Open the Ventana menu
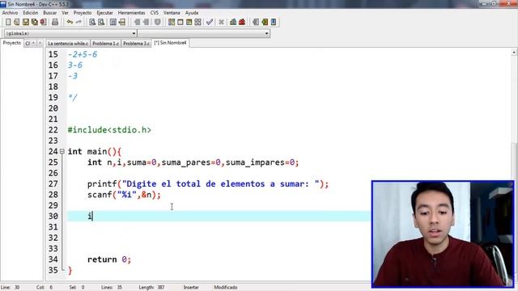 tap(172, 13)
